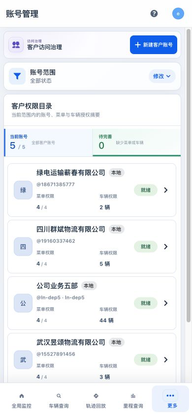Image resolution: width=192 pixels, height=415 pixels.
Task: Click the 本地 tag next to 公司业务五部
Action: [x=89, y=286]
